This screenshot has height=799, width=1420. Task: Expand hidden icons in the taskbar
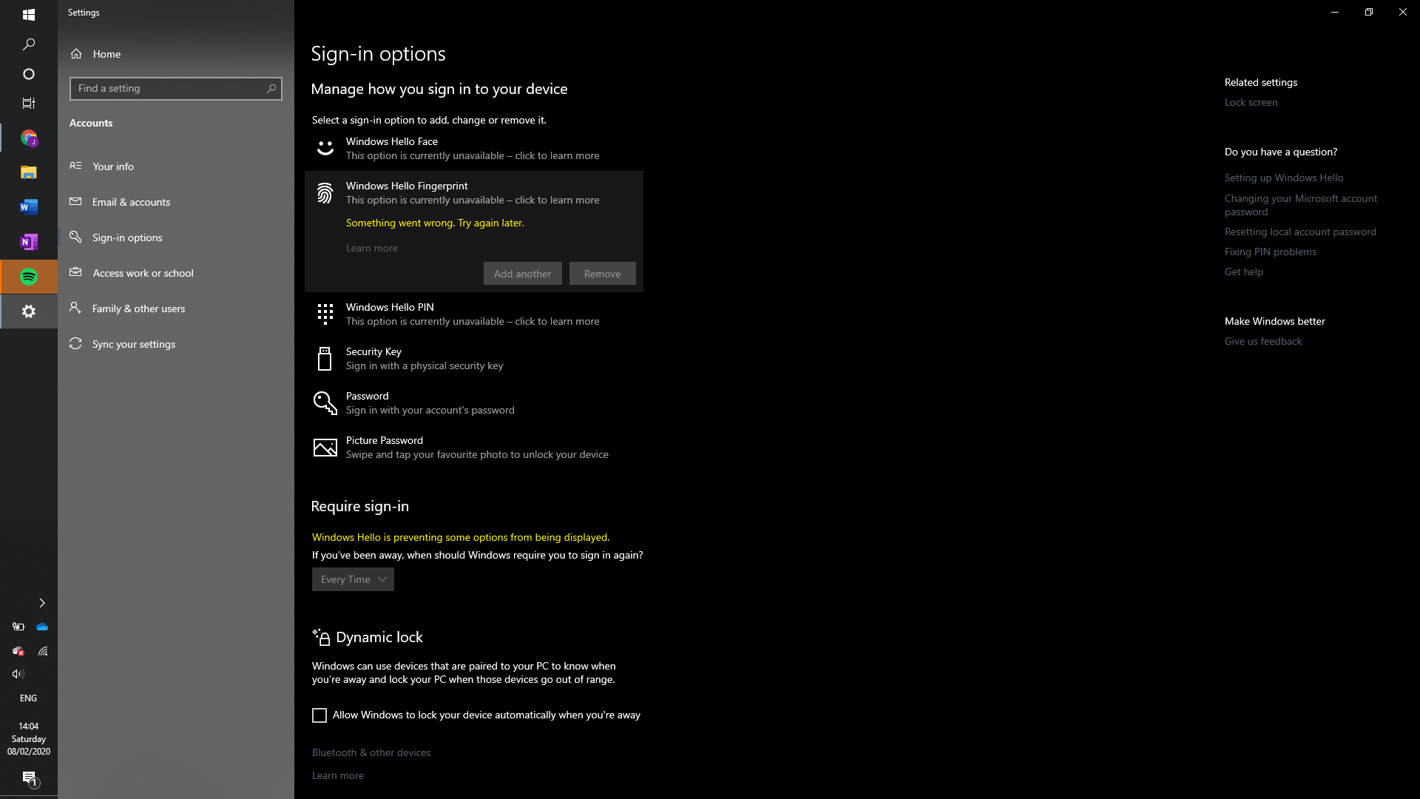tap(42, 603)
